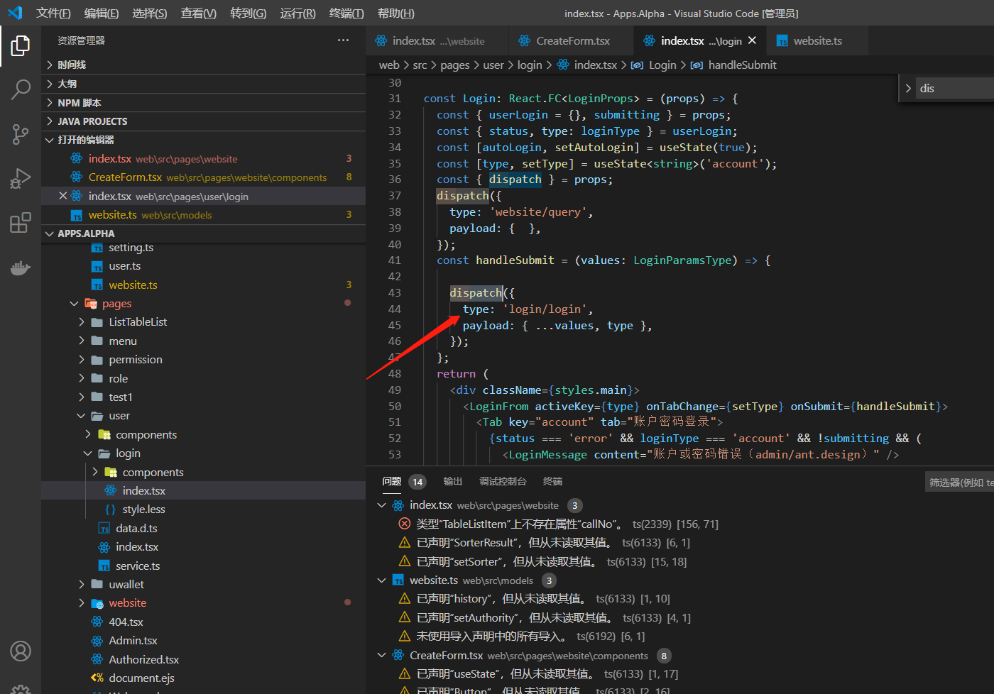The image size is (994, 694).
Task: Open the Accounts icon in activity bar
Action: (x=21, y=651)
